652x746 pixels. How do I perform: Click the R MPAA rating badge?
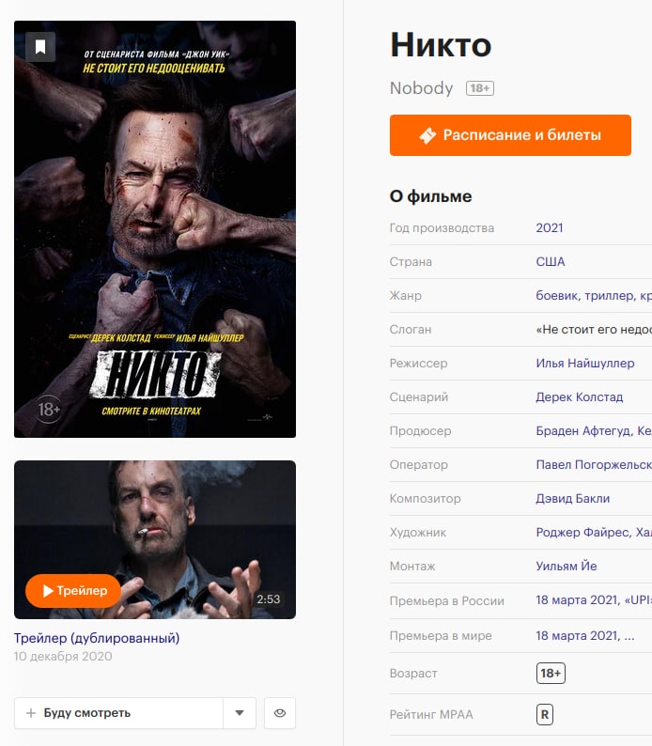tap(545, 714)
